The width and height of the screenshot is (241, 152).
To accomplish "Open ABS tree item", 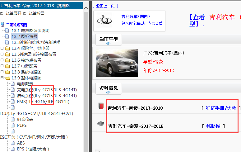I will 21,143.
